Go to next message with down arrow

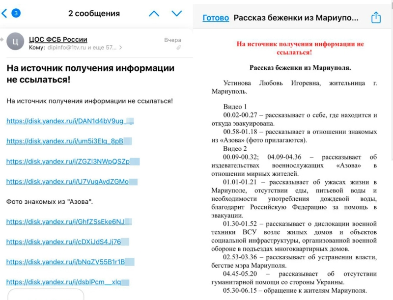(177, 14)
